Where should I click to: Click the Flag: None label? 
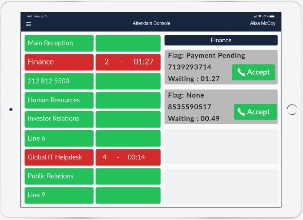[x=186, y=95]
